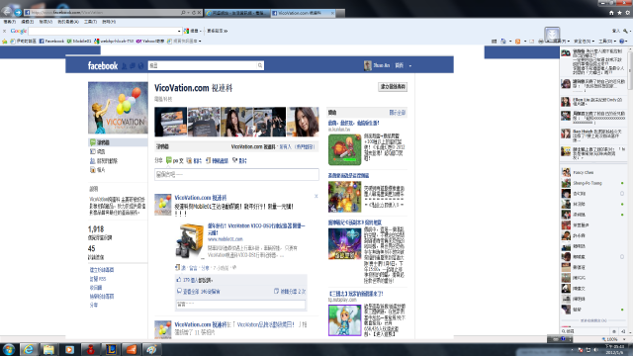Click the browser back arrow button
The height and width of the screenshot is (356, 633).
coord(7,12)
